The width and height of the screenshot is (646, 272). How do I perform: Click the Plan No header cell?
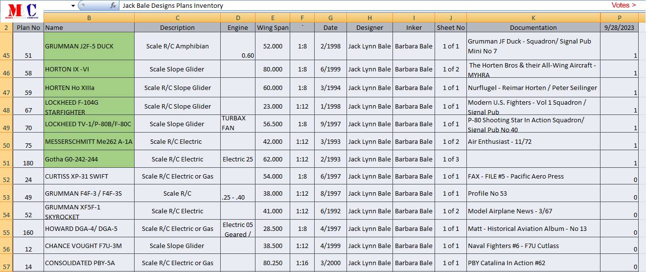point(28,27)
